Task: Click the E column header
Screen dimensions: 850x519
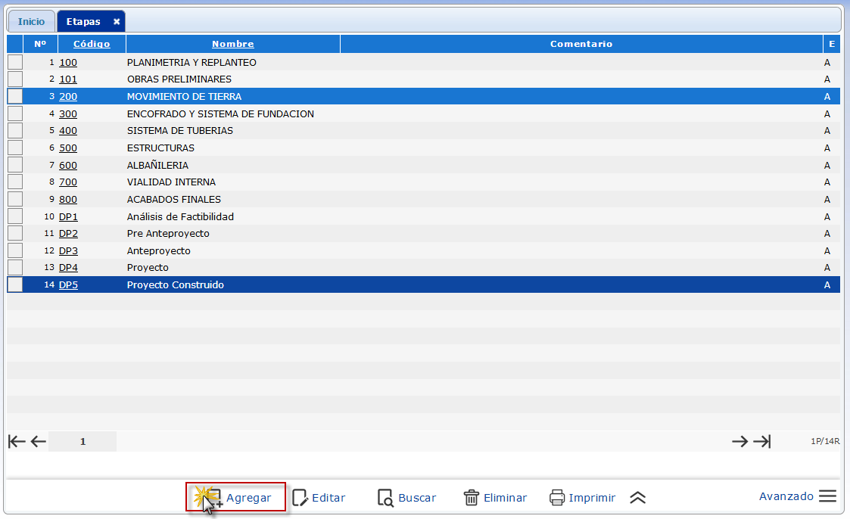Action: coord(832,44)
